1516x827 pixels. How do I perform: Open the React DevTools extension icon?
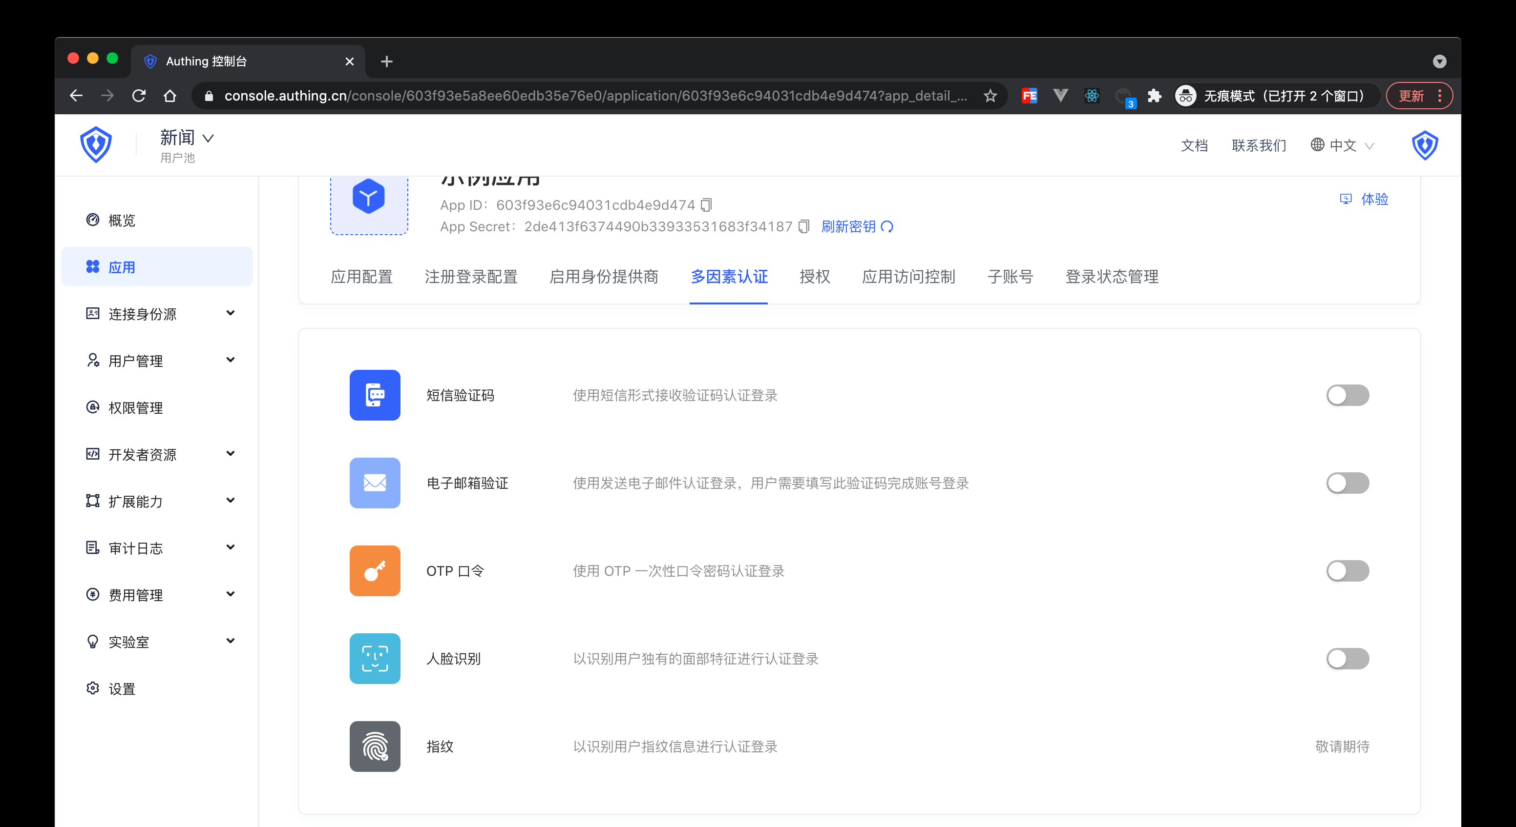[x=1092, y=95]
